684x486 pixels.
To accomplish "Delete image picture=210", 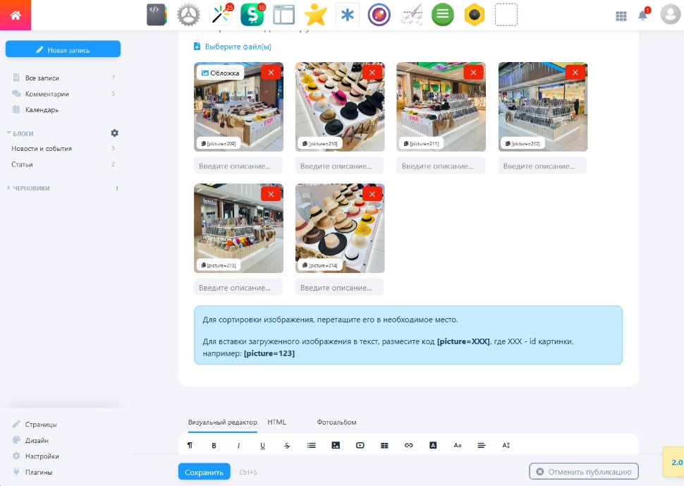I will pyautogui.click(x=372, y=73).
